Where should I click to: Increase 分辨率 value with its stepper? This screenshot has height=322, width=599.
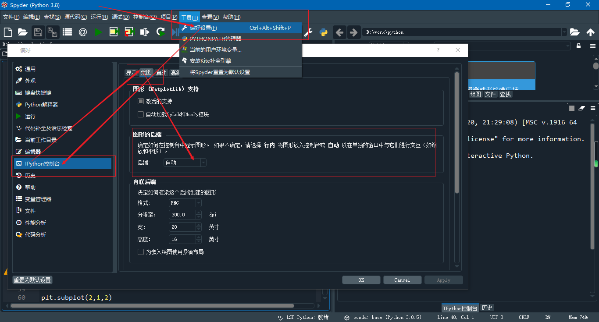(x=198, y=213)
